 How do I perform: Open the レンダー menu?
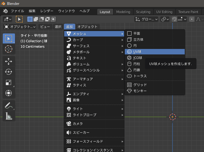(47, 11)
